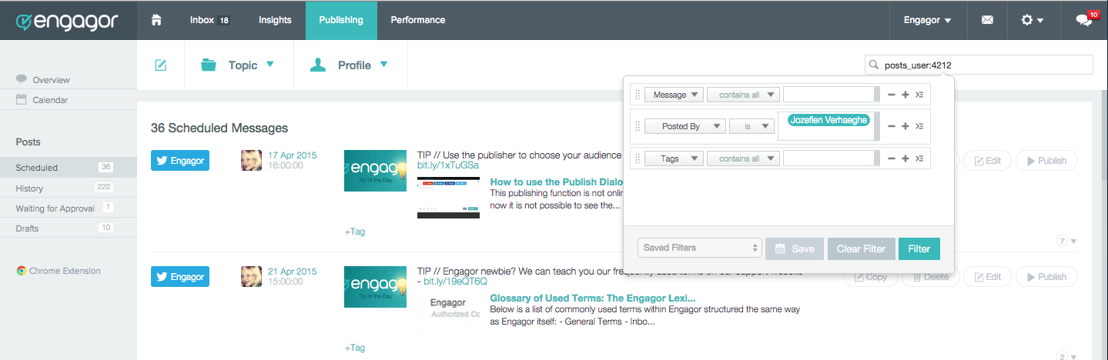This screenshot has width=1108, height=360.
Task: Click the Jozefien Verhaeghe filter token
Action: tap(829, 120)
